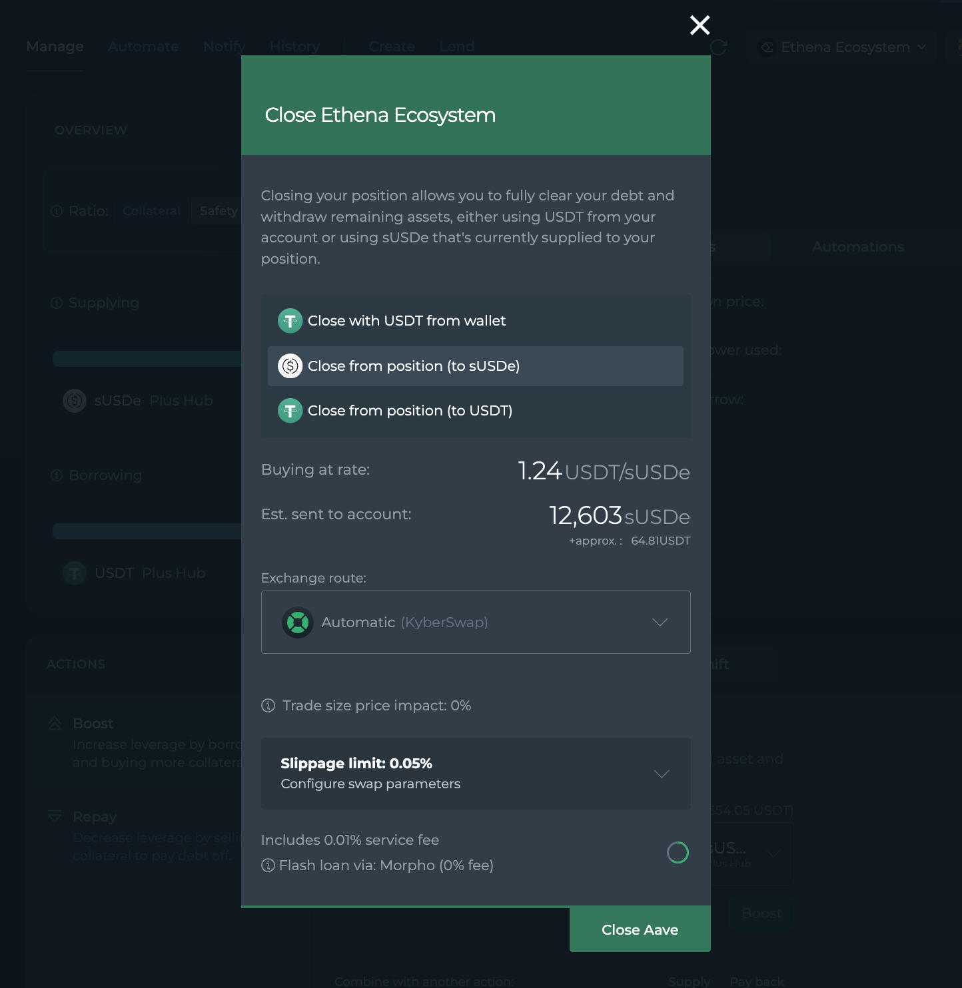Click the info icon beside Trade size price impact
The width and height of the screenshot is (962, 988).
(268, 706)
